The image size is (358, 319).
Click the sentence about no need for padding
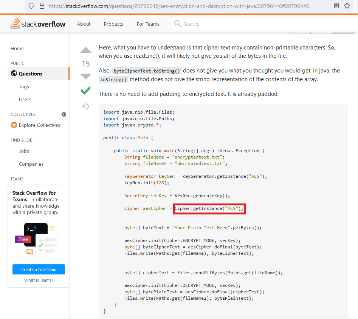(189, 94)
